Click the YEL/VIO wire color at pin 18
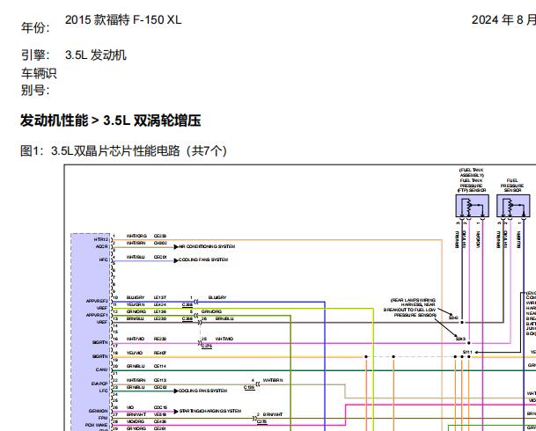The height and width of the screenshot is (431, 536). 135,353
